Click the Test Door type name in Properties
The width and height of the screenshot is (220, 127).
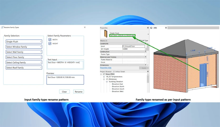click(x=122, y=35)
